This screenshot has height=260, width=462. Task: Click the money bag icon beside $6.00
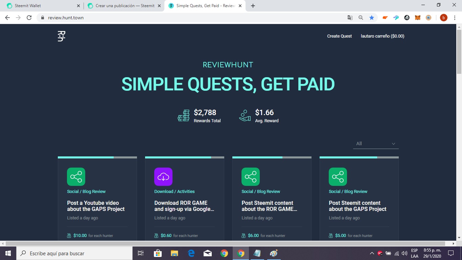point(244,236)
